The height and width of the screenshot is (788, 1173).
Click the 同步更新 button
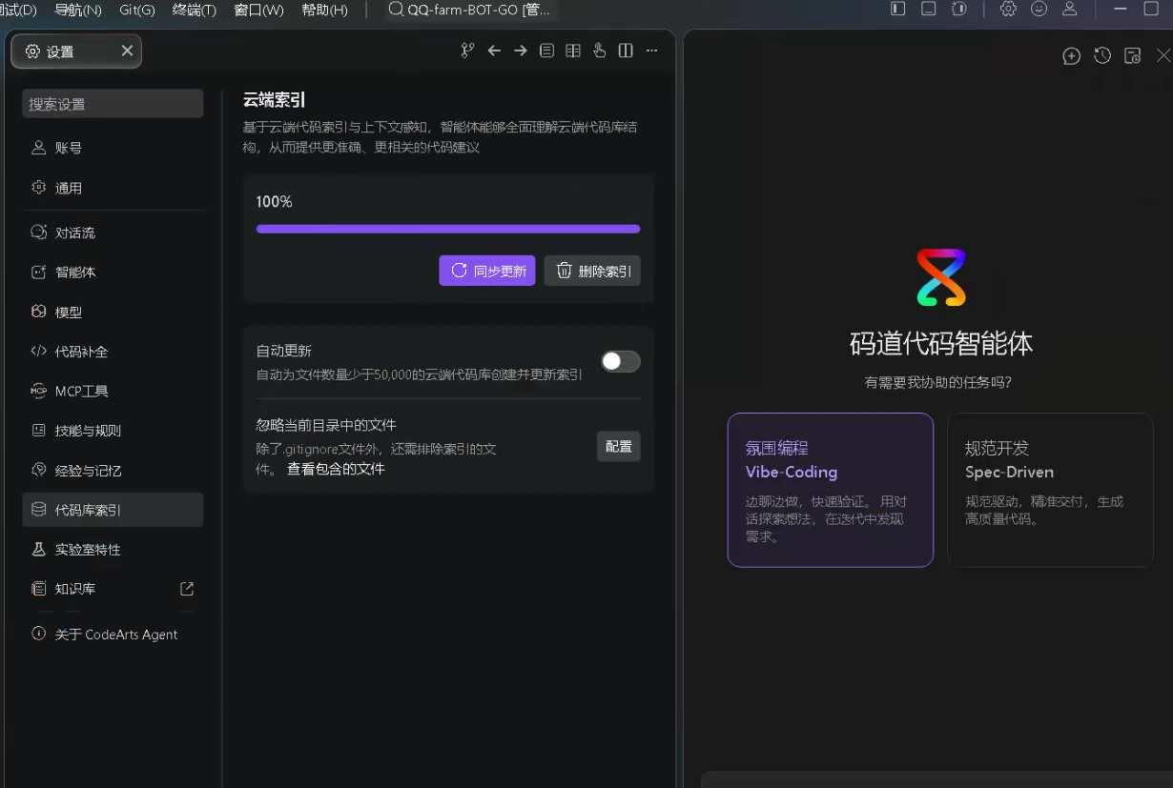[487, 271]
